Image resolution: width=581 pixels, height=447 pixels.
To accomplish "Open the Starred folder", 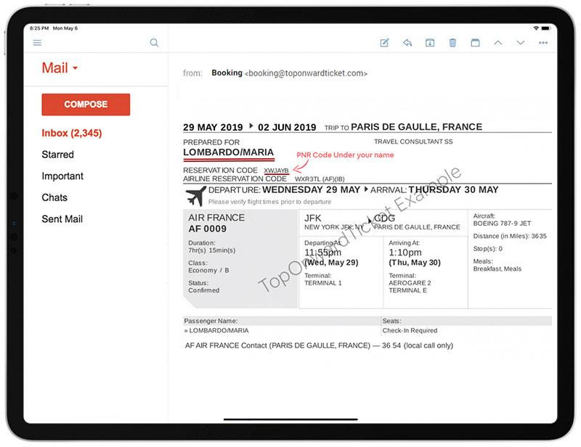I will pyautogui.click(x=58, y=155).
